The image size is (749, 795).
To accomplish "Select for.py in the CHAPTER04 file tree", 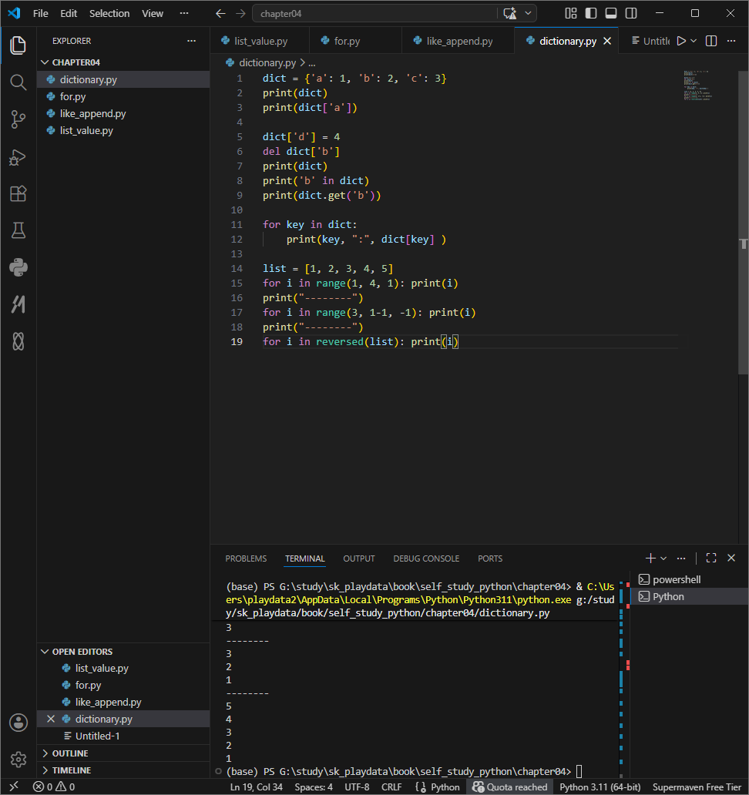I will tap(124, 96).
